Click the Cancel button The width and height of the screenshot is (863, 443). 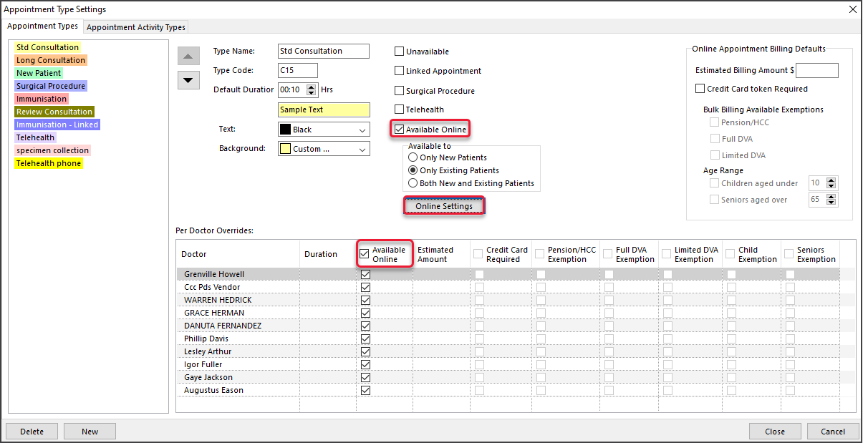pyautogui.click(x=833, y=432)
